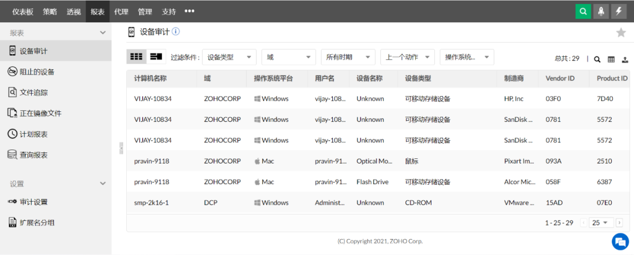The width and height of the screenshot is (634, 255).
Task: Open 扩展名分组 link in sidebar
Action: 37,222
